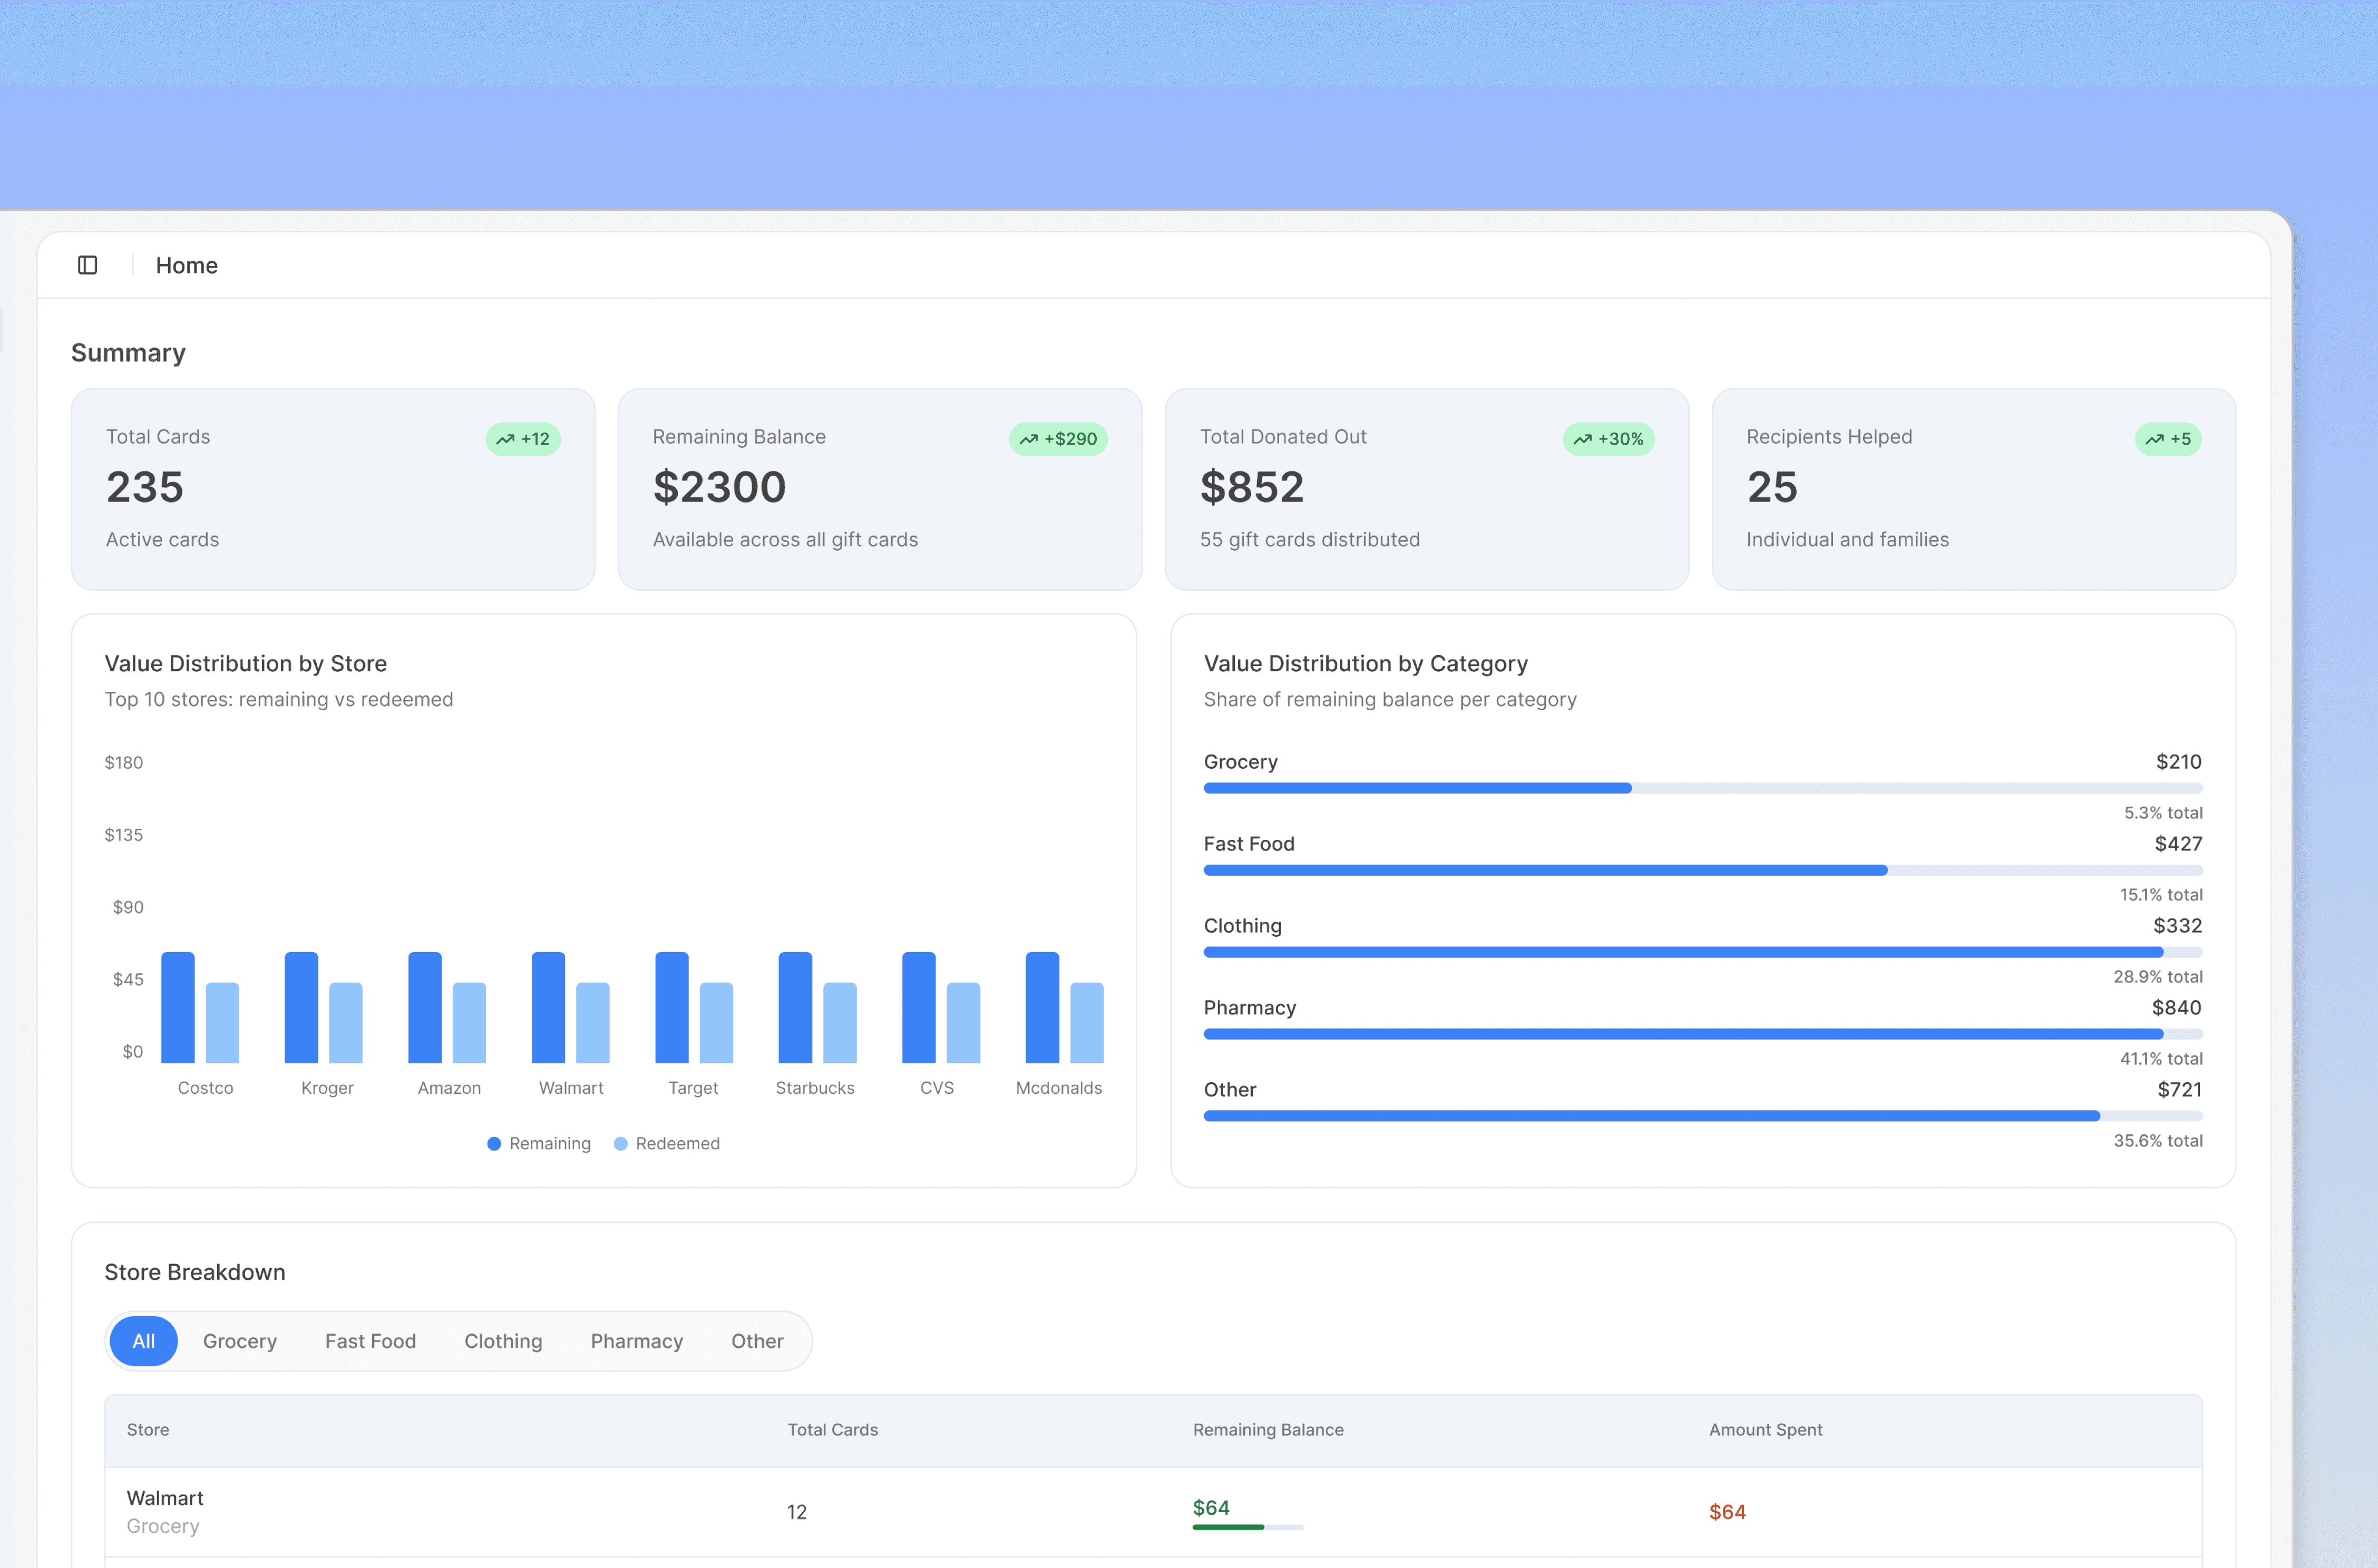
Task: Click the +5 trend badge on Recipients Helped
Action: coord(2168,439)
